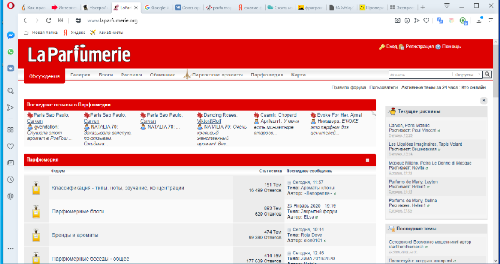Screen dimensions: 500x264
Task: Click into the forum search input field
Action: (x=420, y=75)
